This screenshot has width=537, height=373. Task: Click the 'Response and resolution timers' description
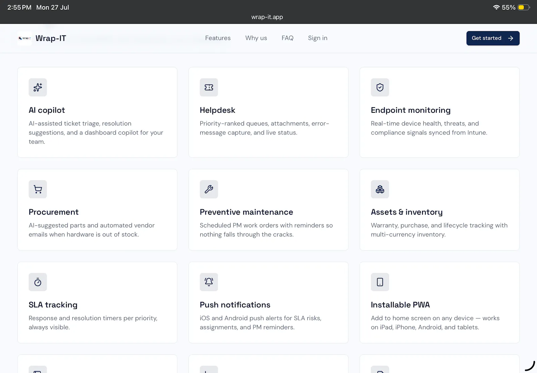93,322
